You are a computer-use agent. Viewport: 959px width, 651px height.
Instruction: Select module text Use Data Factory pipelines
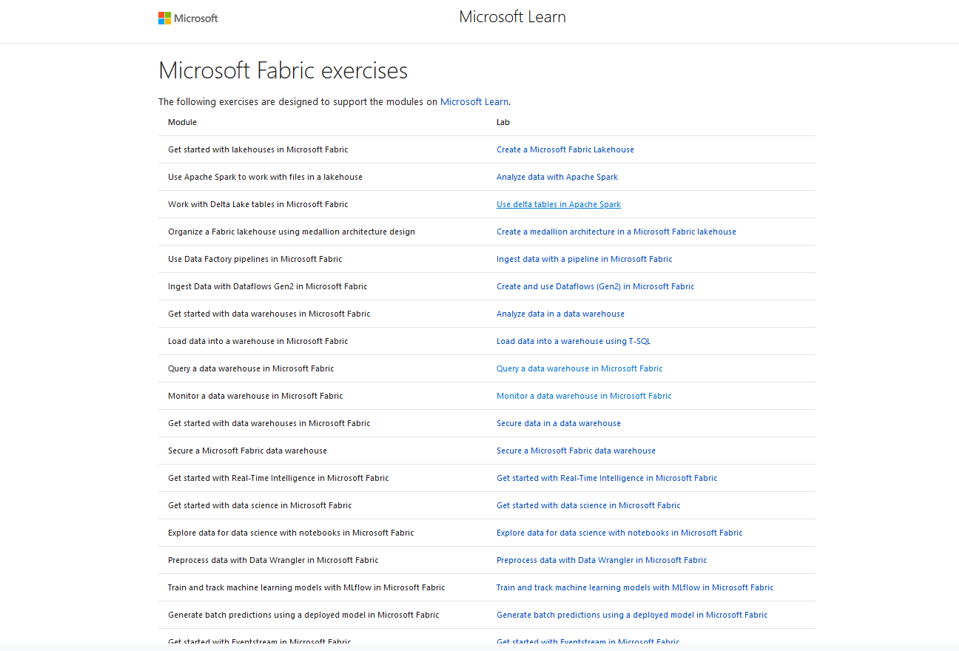[255, 259]
